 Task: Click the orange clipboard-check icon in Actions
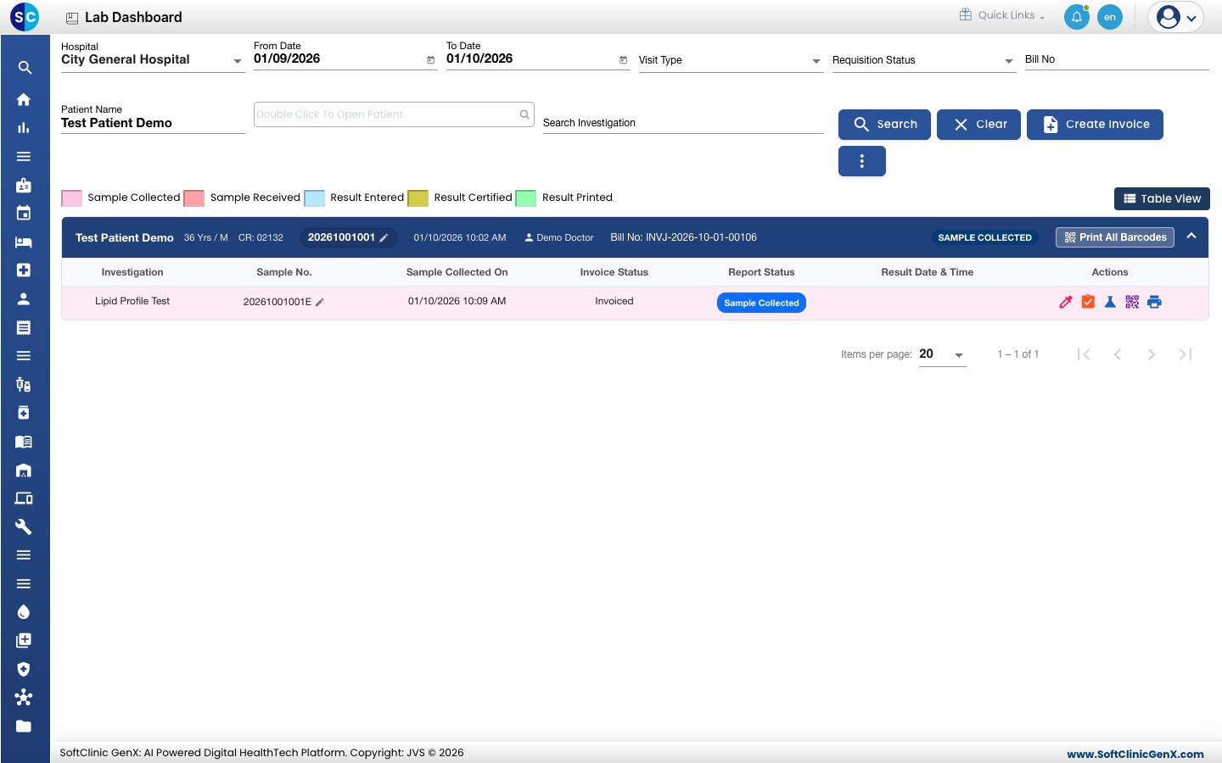(x=1088, y=302)
